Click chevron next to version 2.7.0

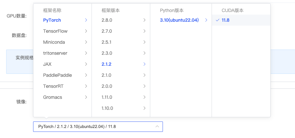[x=144, y=31]
